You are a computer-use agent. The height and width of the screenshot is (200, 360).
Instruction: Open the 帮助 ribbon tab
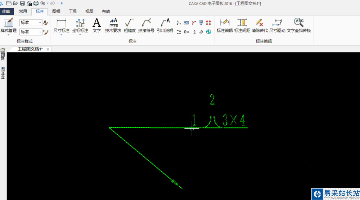(x=106, y=12)
